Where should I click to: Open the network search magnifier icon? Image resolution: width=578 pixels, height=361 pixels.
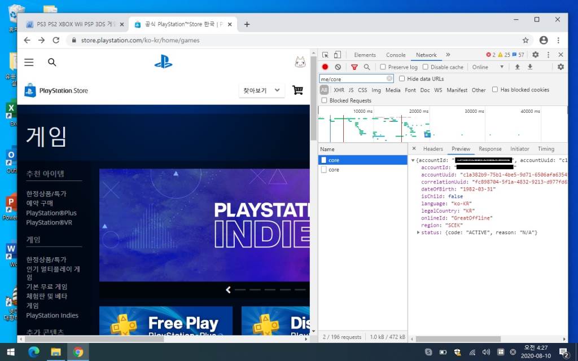[367, 67]
